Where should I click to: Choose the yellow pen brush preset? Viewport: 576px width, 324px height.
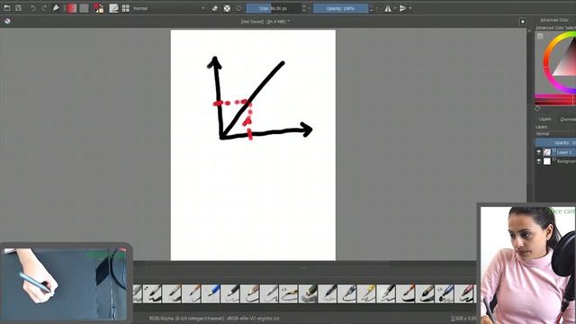click(366, 293)
